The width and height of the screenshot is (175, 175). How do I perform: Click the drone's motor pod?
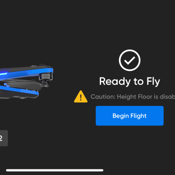45,77
